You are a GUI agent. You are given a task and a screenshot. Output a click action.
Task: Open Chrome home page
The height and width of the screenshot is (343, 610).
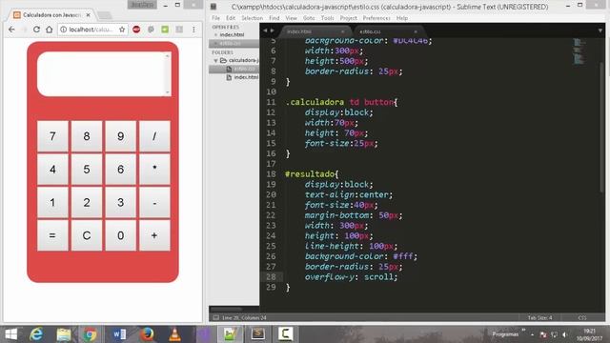(49, 30)
